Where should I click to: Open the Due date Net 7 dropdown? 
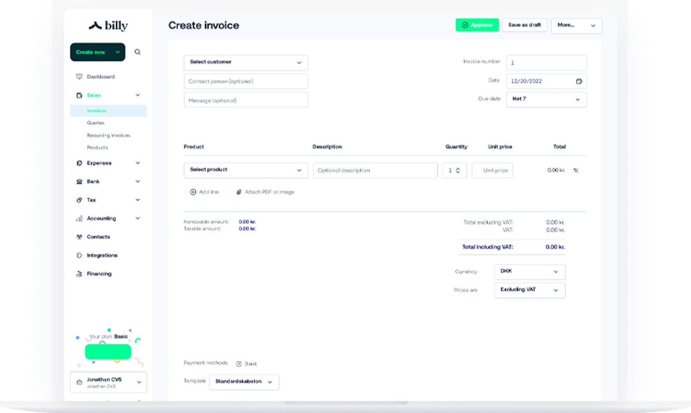[547, 99]
